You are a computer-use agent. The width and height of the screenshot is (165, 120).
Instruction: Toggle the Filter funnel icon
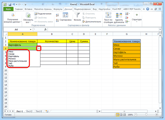pos(77,15)
